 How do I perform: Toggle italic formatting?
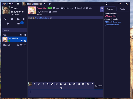(39, 84)
